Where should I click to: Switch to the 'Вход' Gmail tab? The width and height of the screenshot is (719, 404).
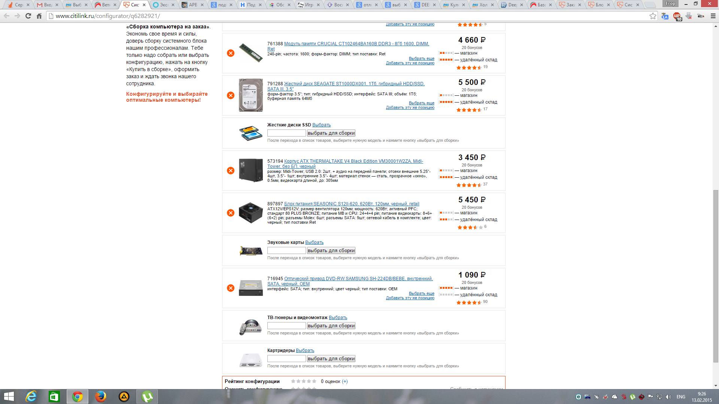(48, 5)
